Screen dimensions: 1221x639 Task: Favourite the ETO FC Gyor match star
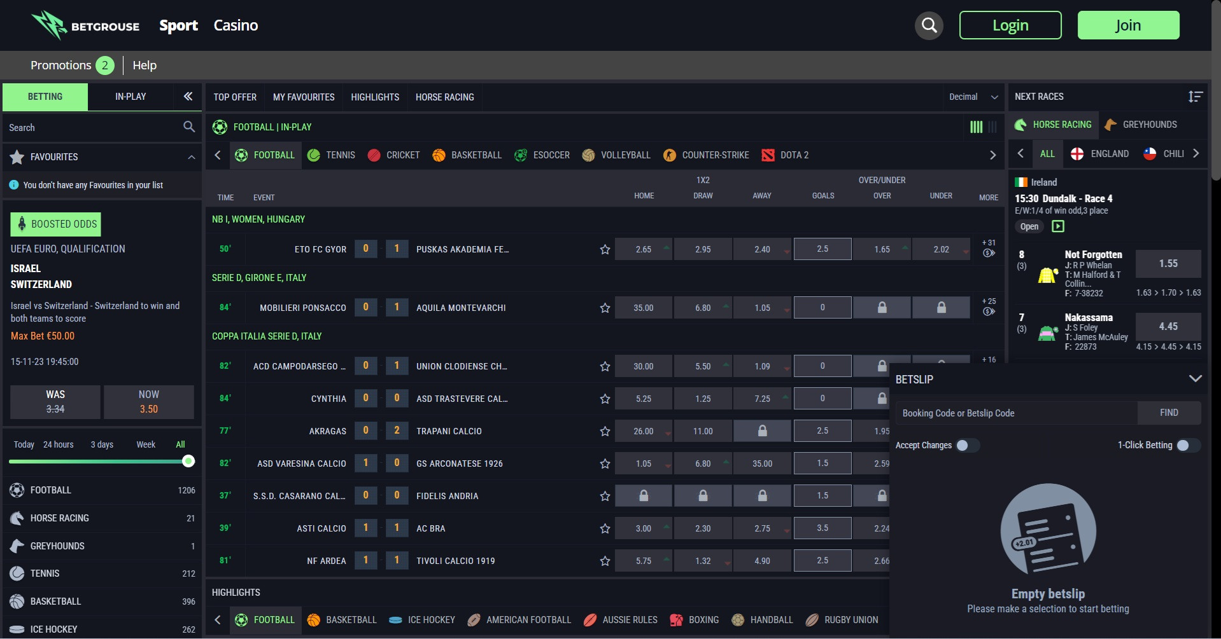(x=605, y=249)
